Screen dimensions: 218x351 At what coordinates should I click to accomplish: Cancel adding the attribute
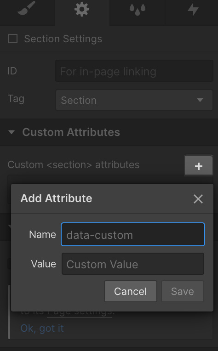[131, 291]
